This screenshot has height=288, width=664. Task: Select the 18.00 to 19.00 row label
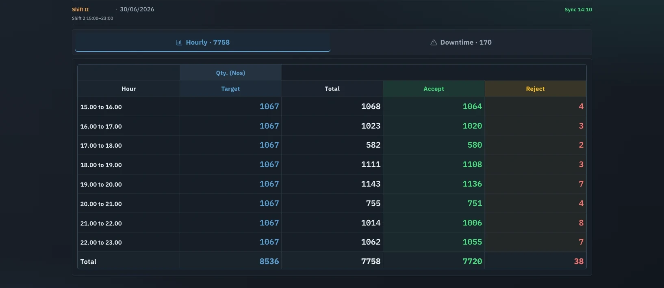tap(101, 165)
